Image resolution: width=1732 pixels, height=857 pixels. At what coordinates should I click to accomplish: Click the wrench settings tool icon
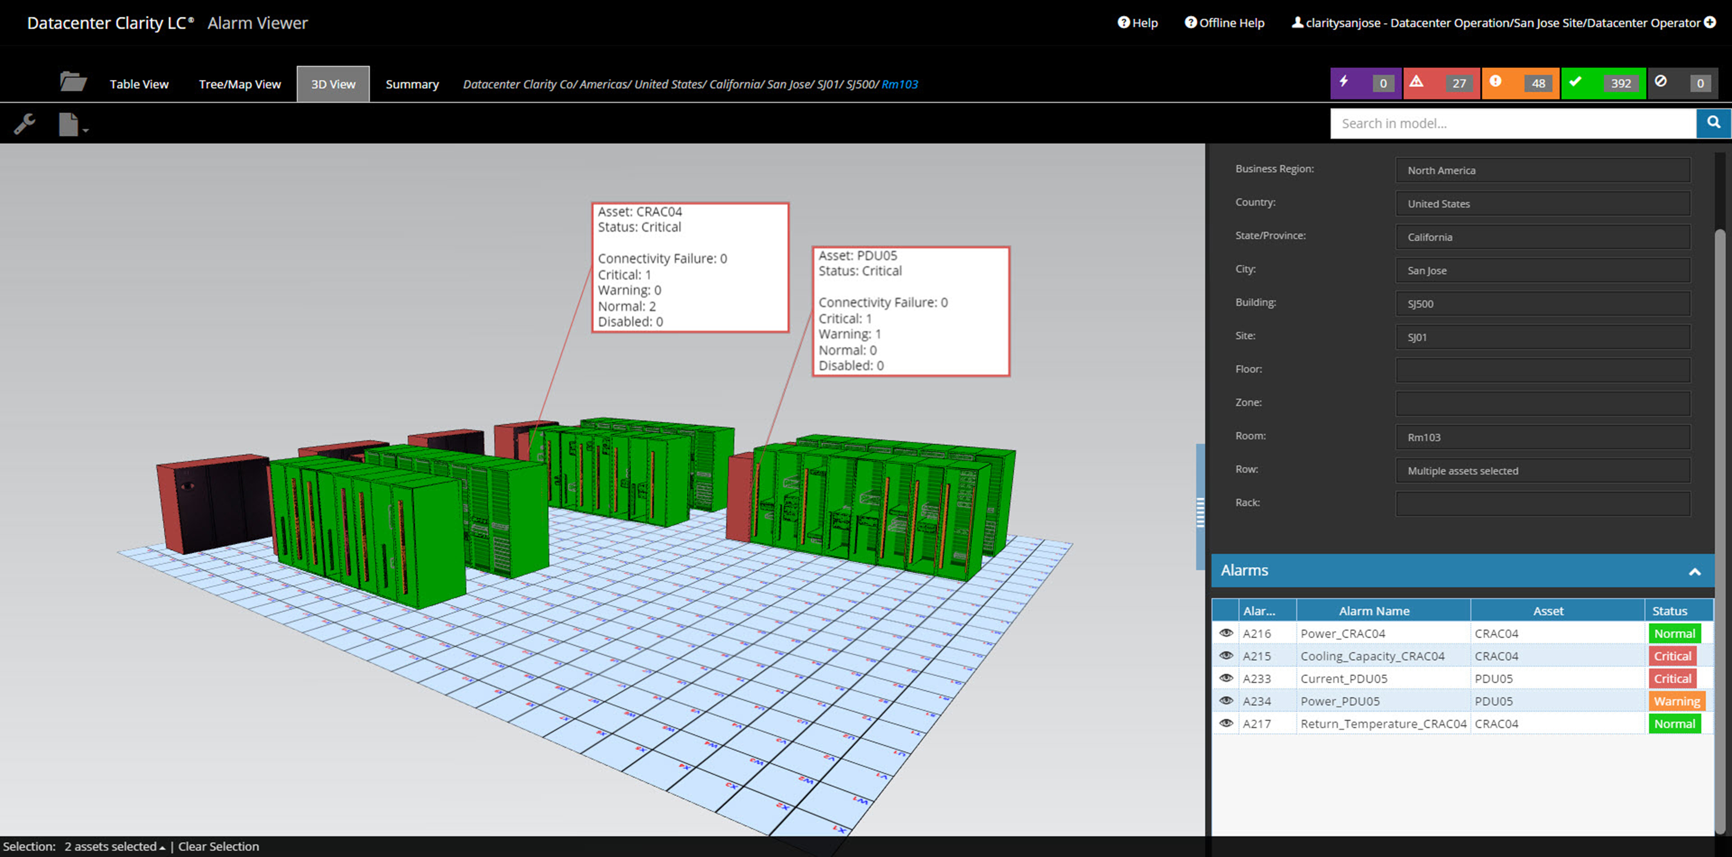click(25, 124)
